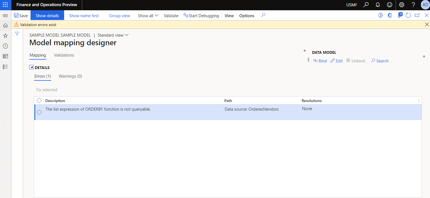Go to the Home icon in sidebar
The image size is (430, 198).
click(x=5, y=26)
